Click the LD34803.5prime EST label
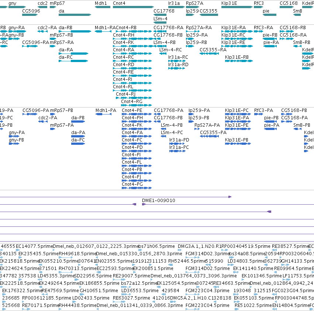This screenshot has width=314, height=311. pos(246,261)
